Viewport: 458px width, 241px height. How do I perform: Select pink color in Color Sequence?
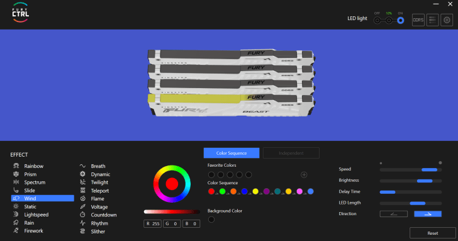click(299, 191)
